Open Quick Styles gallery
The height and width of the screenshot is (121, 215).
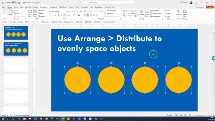(146, 13)
